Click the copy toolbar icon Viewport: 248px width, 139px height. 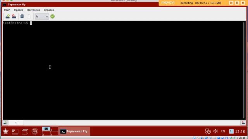tap(22, 16)
